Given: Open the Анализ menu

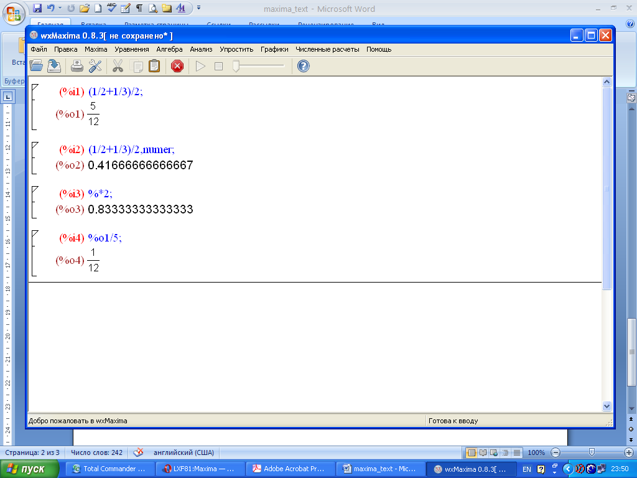Looking at the screenshot, I should pyautogui.click(x=201, y=49).
